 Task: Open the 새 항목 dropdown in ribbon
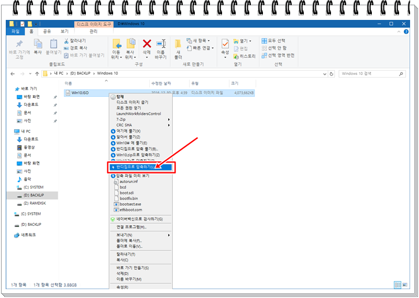[198, 41]
